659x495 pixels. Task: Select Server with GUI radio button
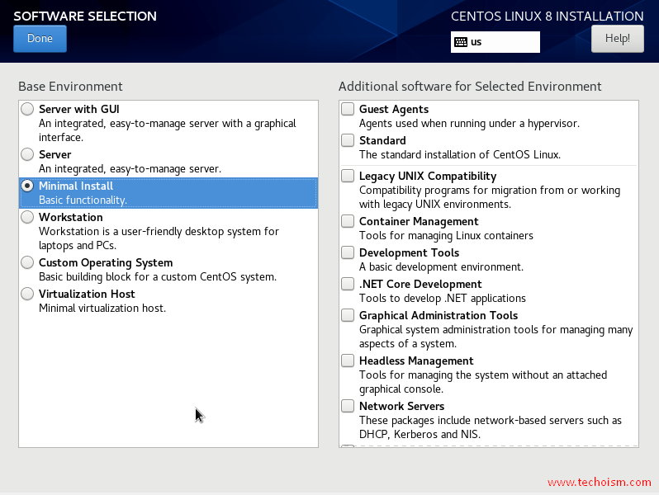coord(27,109)
